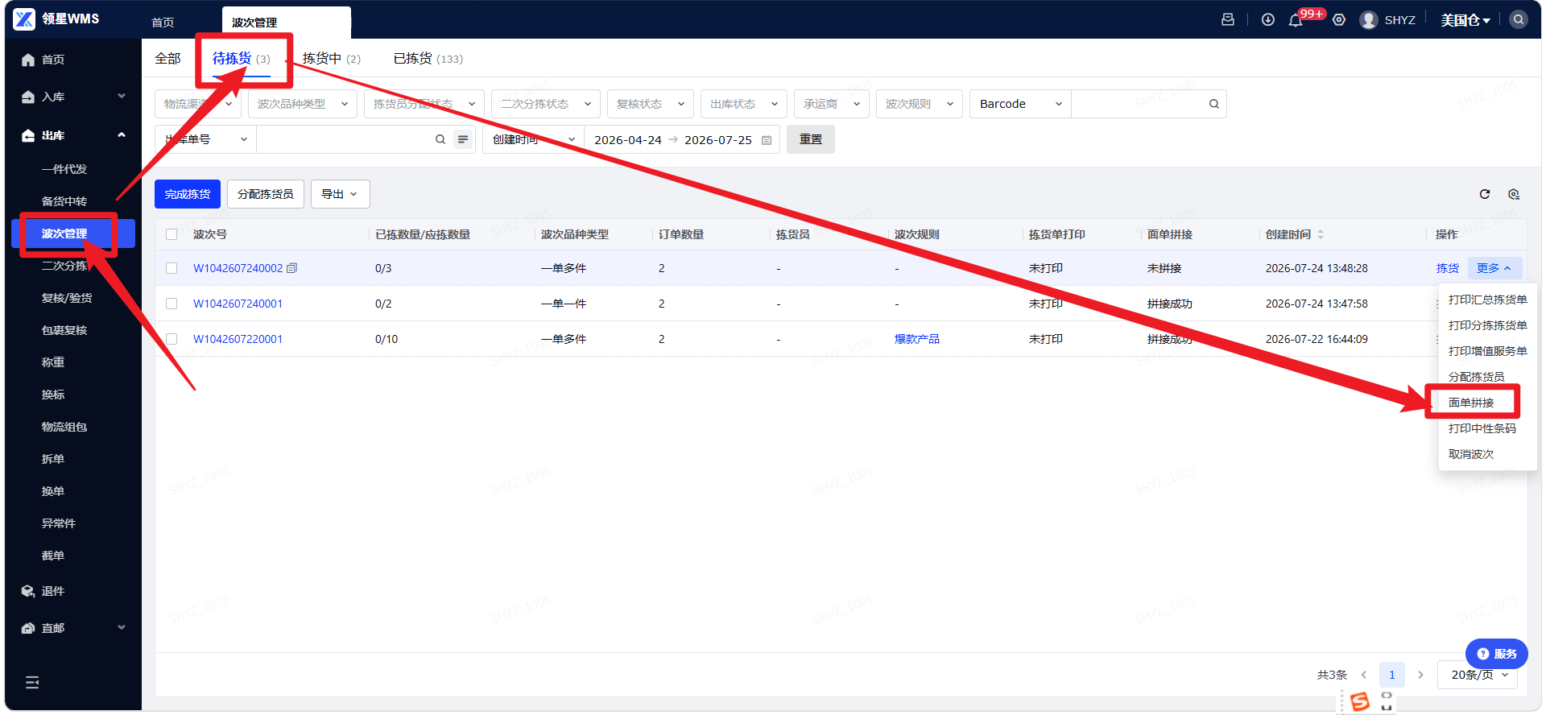The height and width of the screenshot is (715, 1546).
Task: Click the date range calendar icon
Action: pos(767,140)
